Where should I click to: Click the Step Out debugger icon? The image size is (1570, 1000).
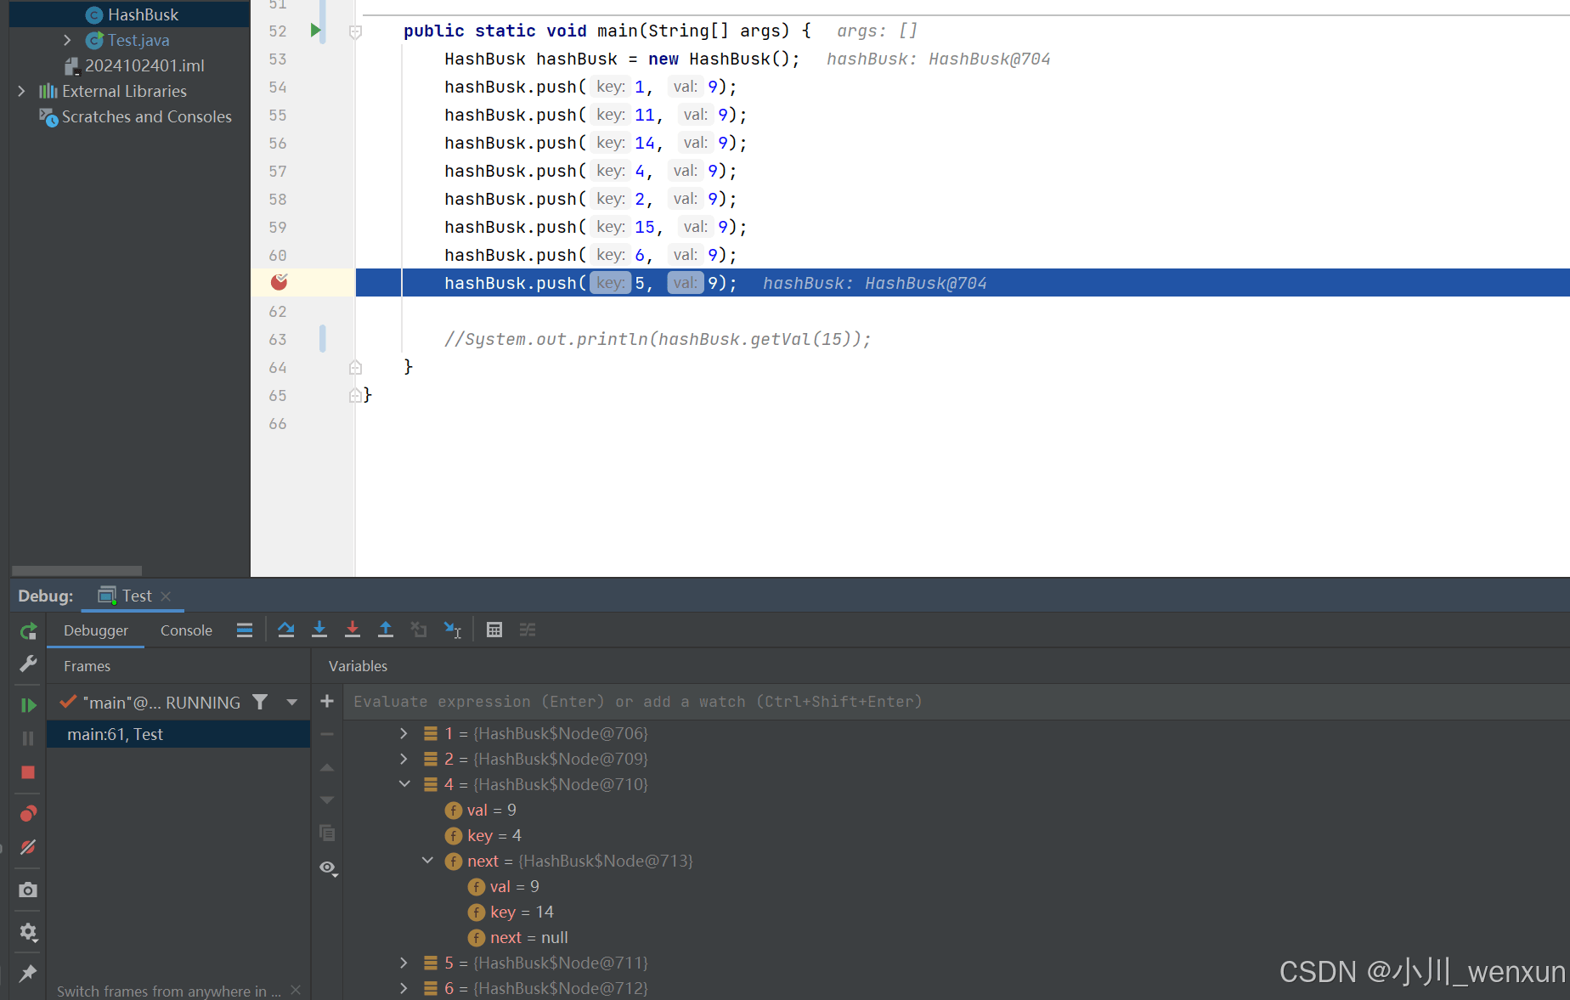385,630
